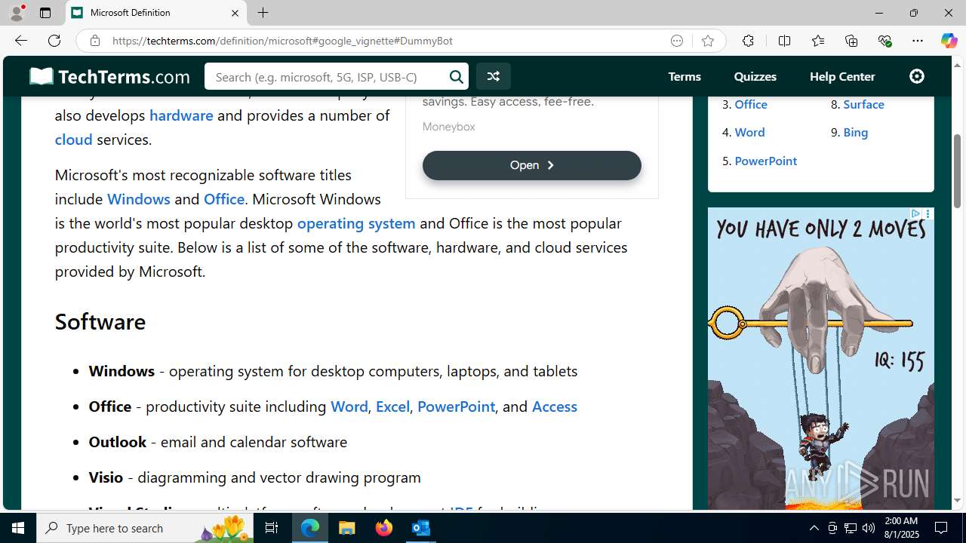Click the address bar URL
The height and width of the screenshot is (543, 966).
(x=282, y=41)
